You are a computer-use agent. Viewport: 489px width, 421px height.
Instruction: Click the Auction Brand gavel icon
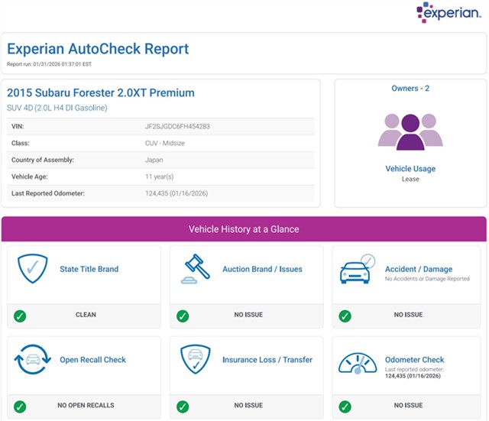196,269
